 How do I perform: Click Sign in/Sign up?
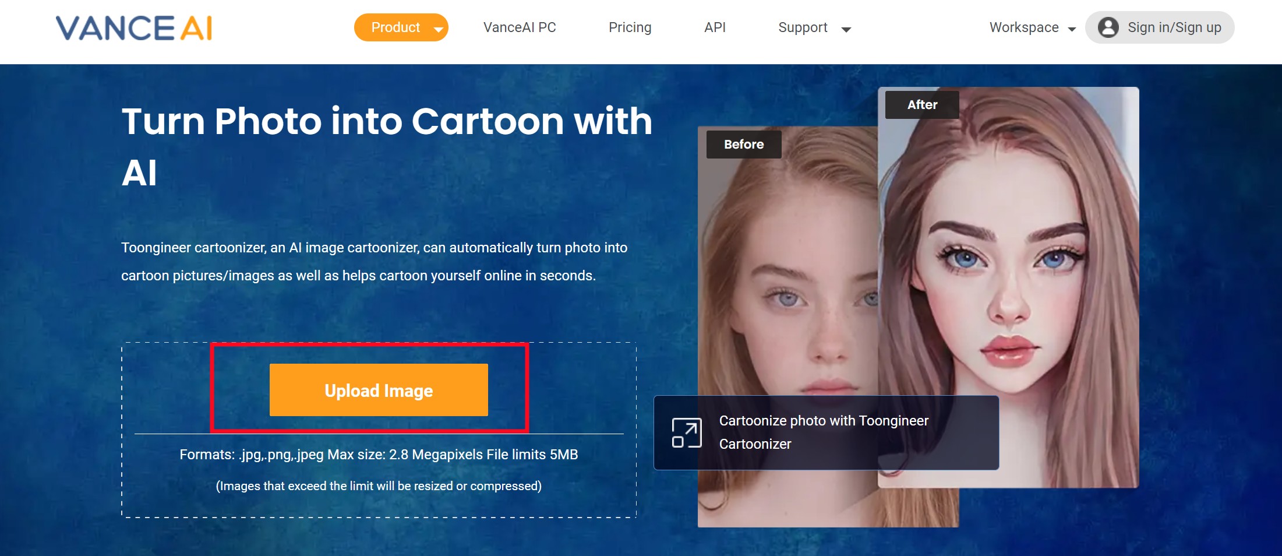click(x=1172, y=27)
